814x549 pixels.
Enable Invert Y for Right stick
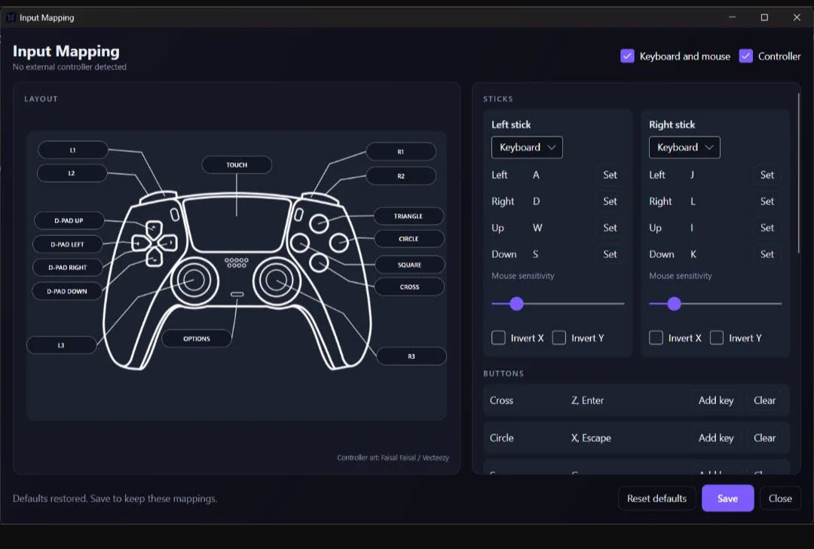[x=717, y=338]
